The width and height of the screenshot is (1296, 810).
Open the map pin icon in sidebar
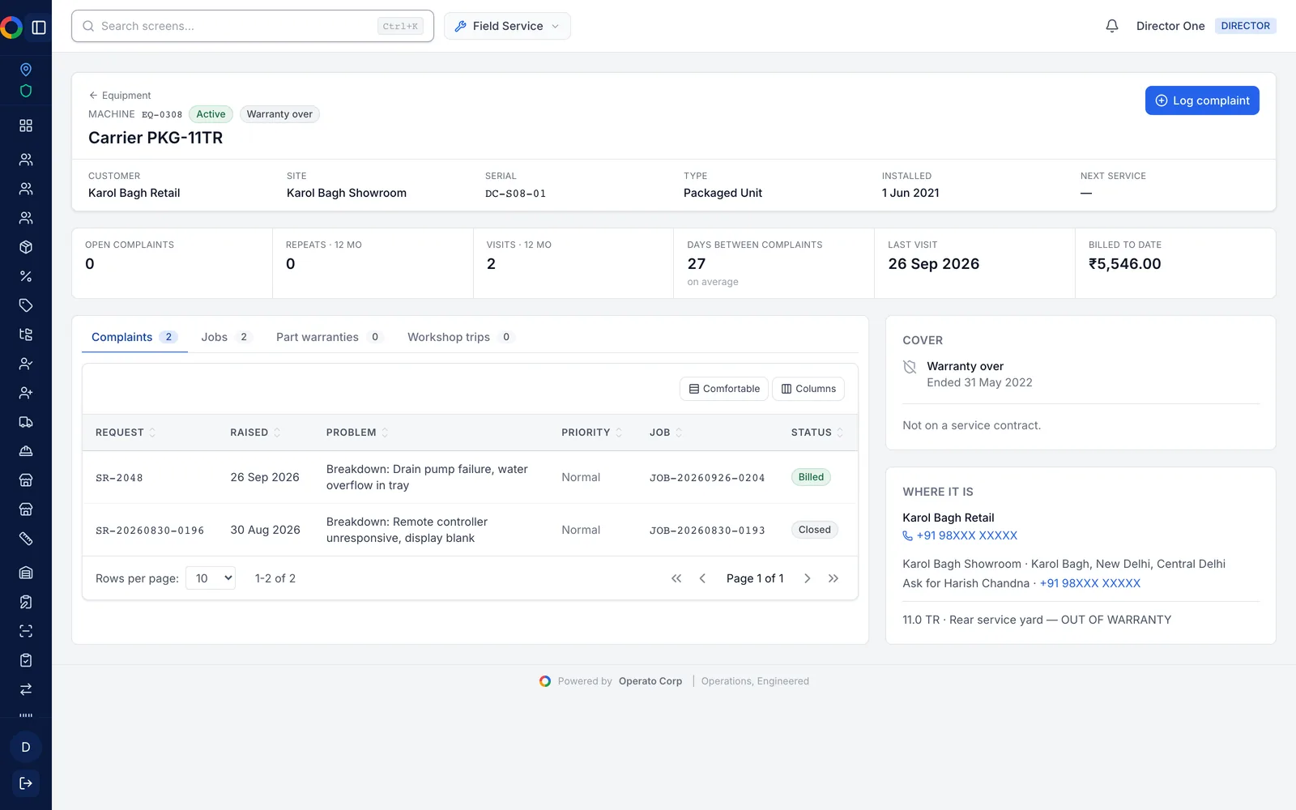click(x=26, y=70)
